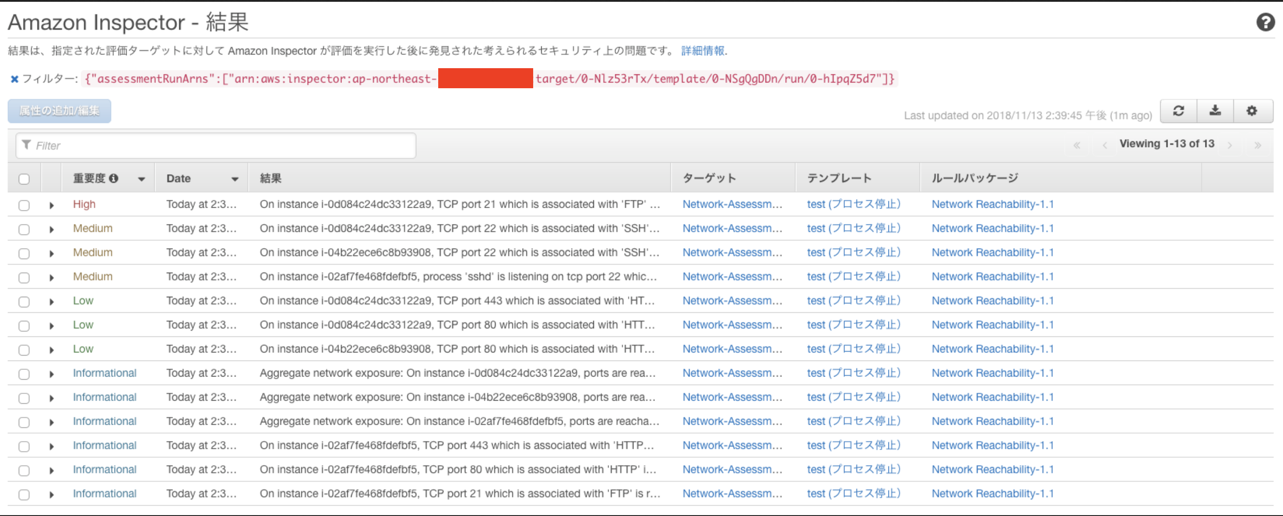
Task: Sort by 重要度 column dropdown arrow
Action: [x=141, y=179]
